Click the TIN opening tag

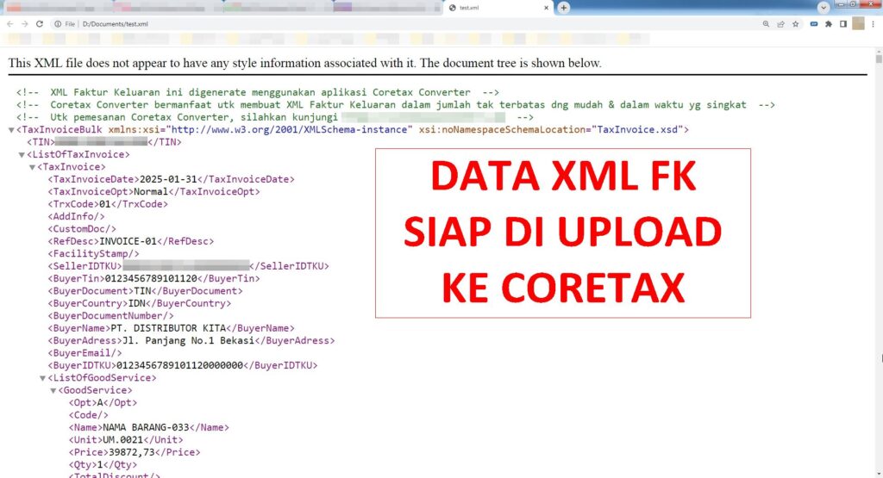[x=41, y=142]
